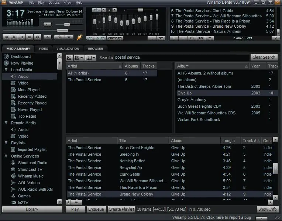The image size is (282, 221).
Task: Click the equalizer collapse chevron button
Action: pos(152,38)
